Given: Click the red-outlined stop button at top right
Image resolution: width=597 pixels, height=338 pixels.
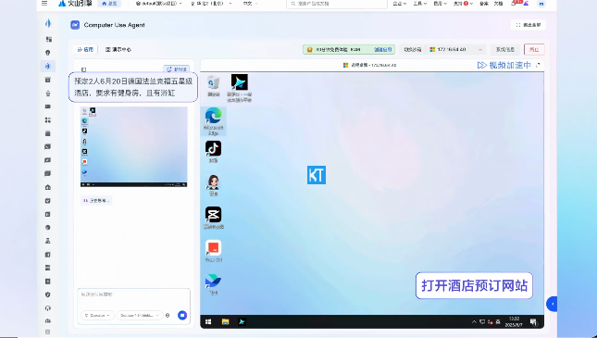Looking at the screenshot, I should [534, 49].
